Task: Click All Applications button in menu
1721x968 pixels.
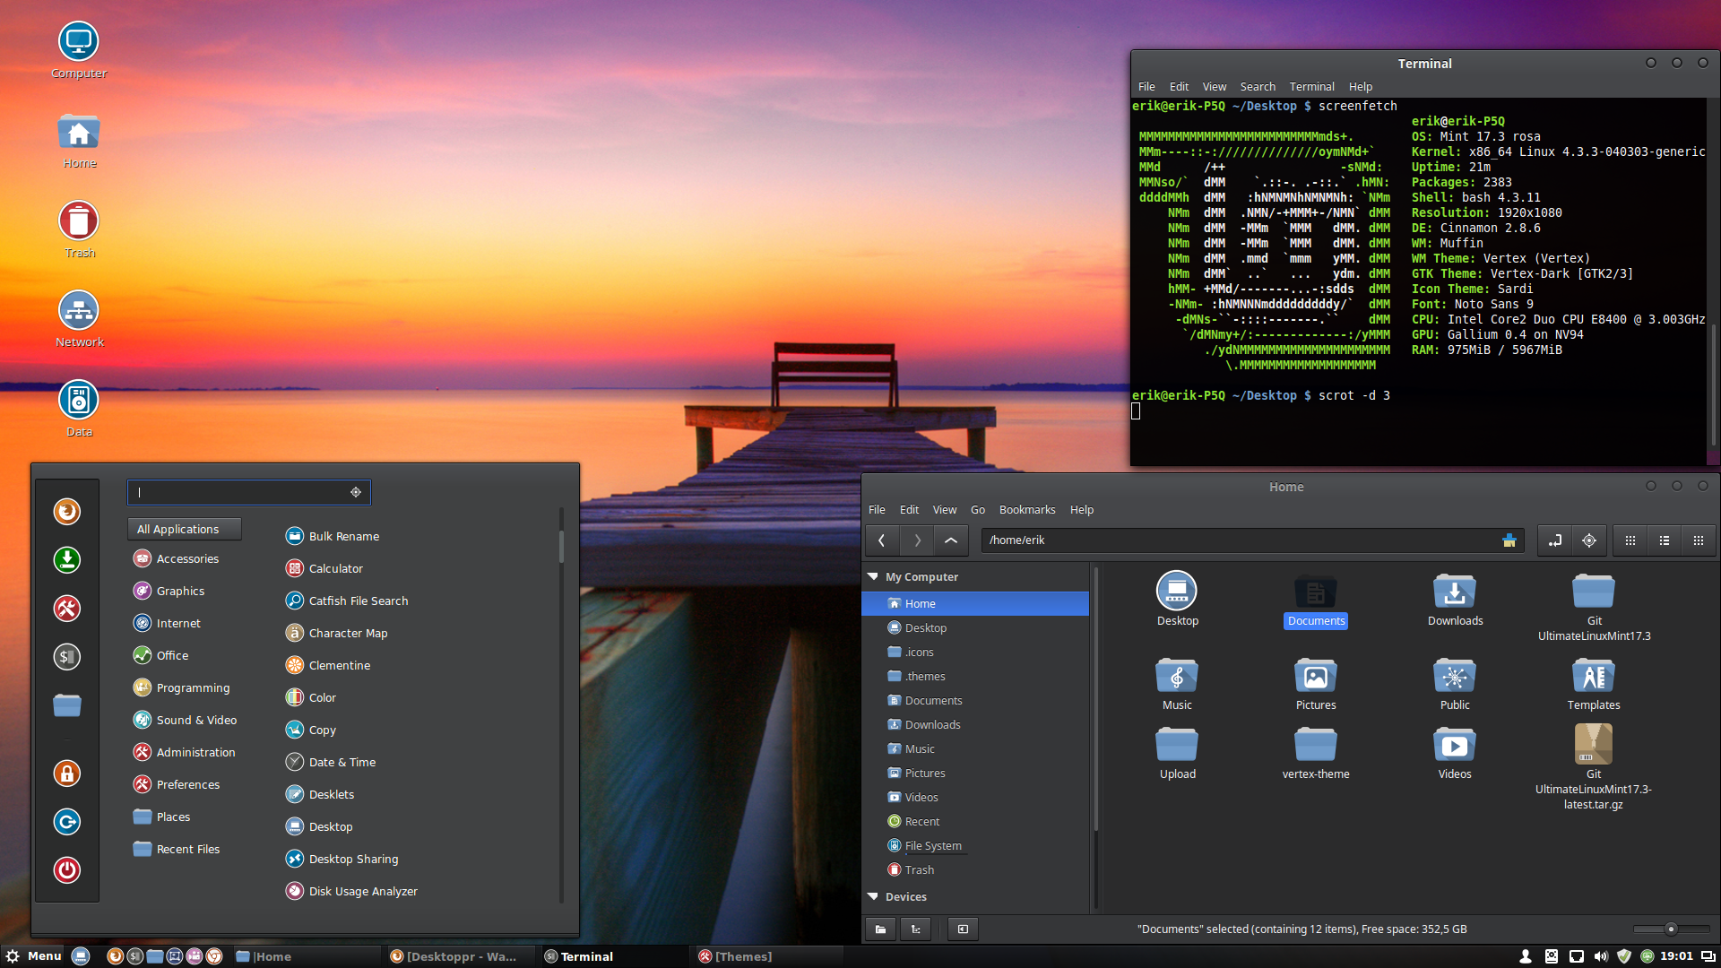Action: (178, 528)
